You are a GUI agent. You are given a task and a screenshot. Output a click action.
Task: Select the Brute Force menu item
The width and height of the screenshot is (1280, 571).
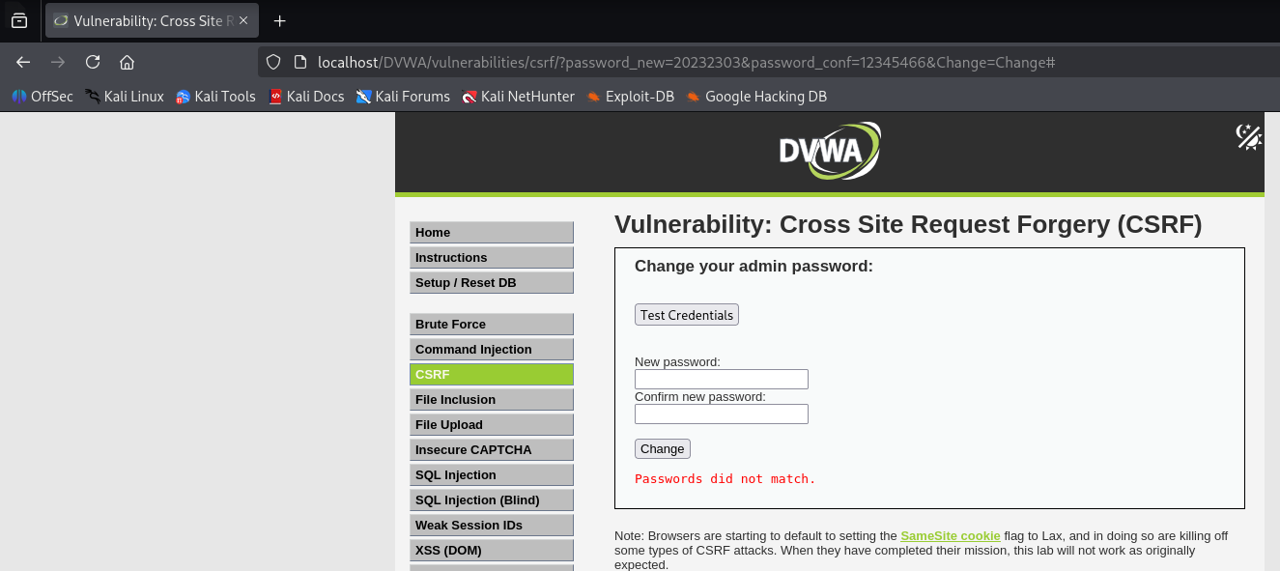click(492, 325)
